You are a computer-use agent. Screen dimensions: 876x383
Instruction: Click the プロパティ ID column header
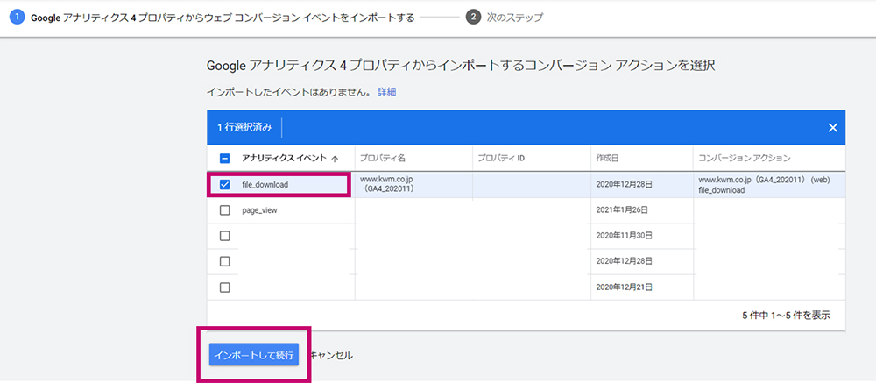coord(501,159)
